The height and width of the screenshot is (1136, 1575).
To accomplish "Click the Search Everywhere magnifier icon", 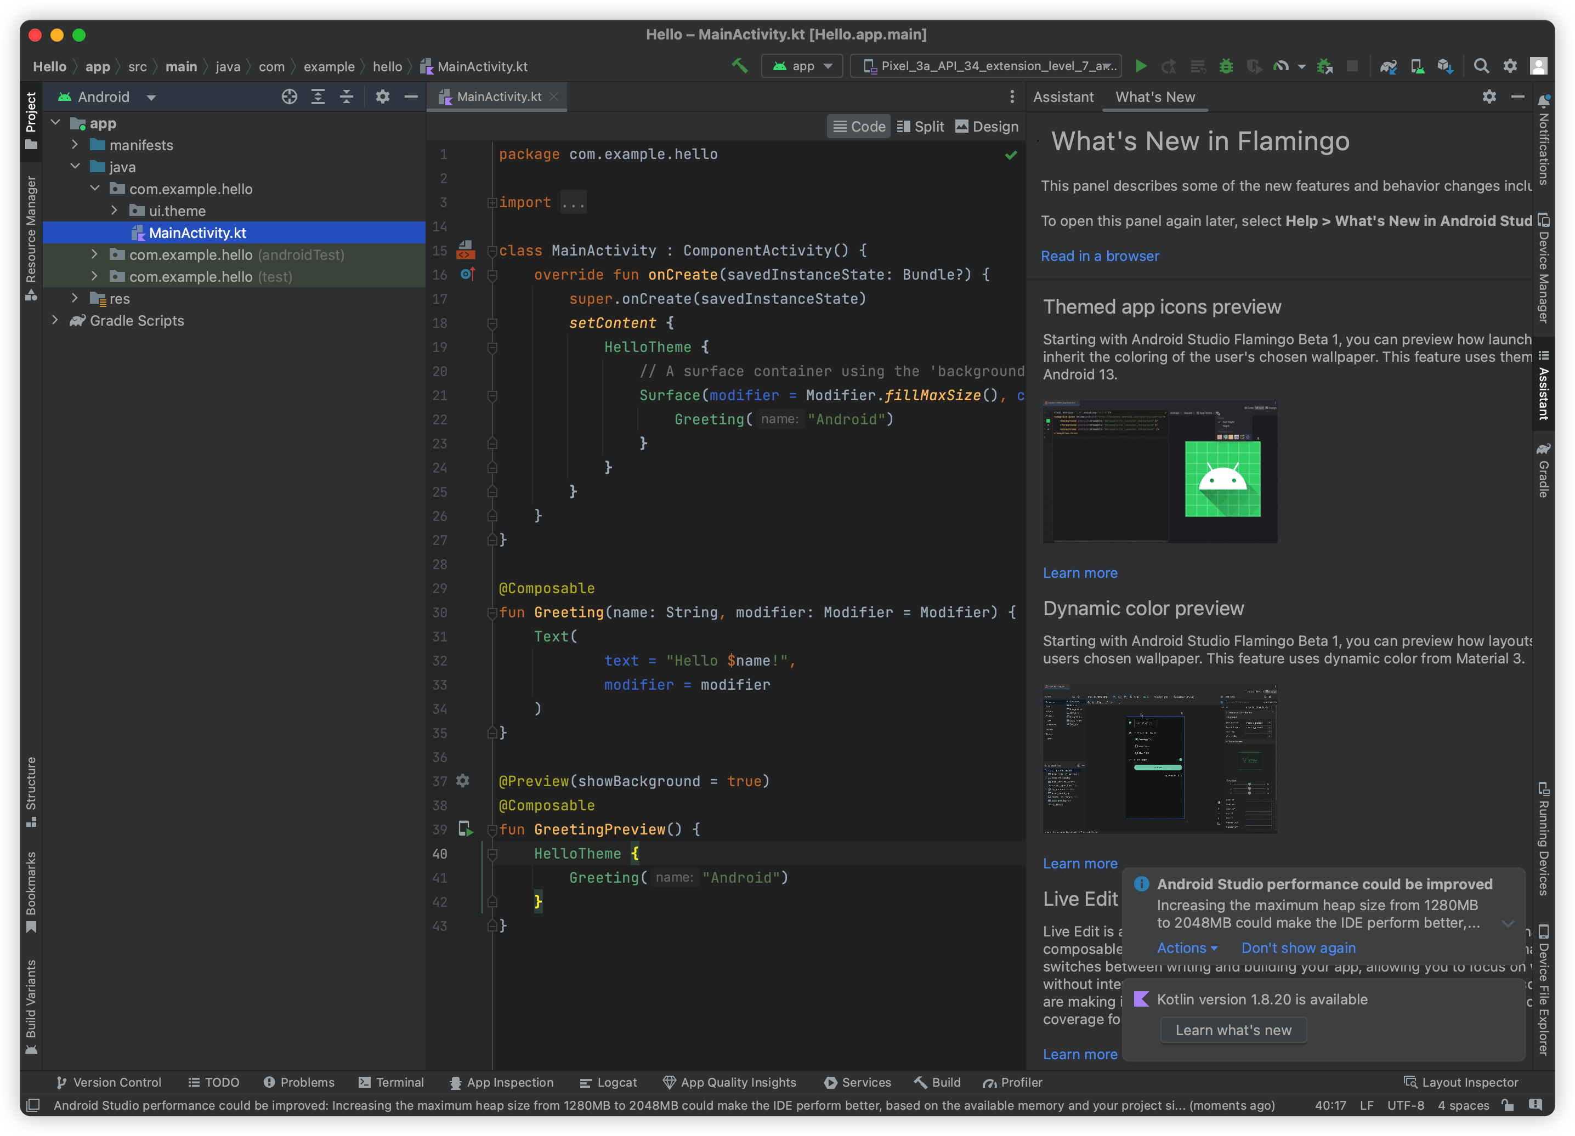I will pyautogui.click(x=1481, y=66).
